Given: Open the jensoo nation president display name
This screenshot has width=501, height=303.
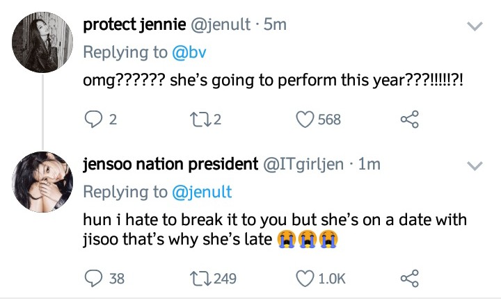Looking at the screenshot, I should click(x=170, y=165).
